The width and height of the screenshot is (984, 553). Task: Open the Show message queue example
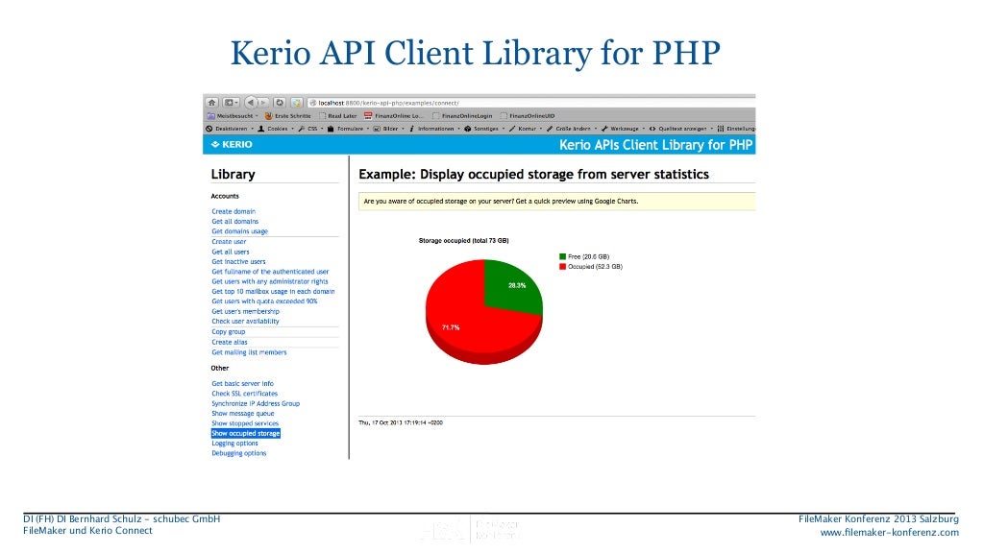[x=243, y=414]
